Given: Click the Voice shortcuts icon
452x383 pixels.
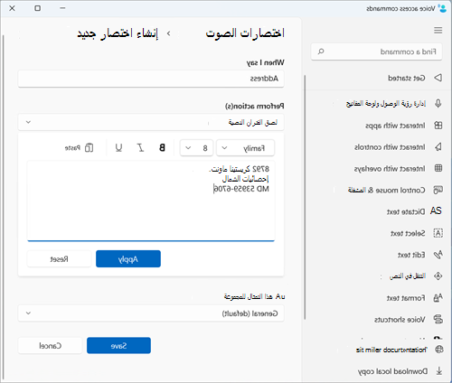Looking at the screenshot, I should coord(438,319).
